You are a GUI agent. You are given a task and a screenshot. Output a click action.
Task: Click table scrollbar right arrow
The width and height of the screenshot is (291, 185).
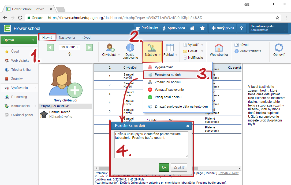coord(240,168)
